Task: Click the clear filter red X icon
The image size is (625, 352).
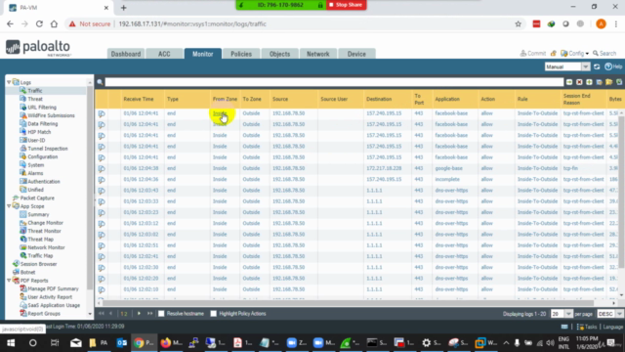Action: (579, 82)
